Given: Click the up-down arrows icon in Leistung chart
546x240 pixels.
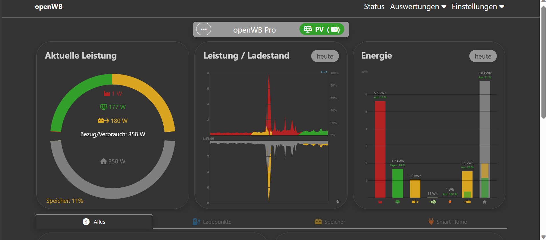Looking at the screenshot, I should pos(338,202).
